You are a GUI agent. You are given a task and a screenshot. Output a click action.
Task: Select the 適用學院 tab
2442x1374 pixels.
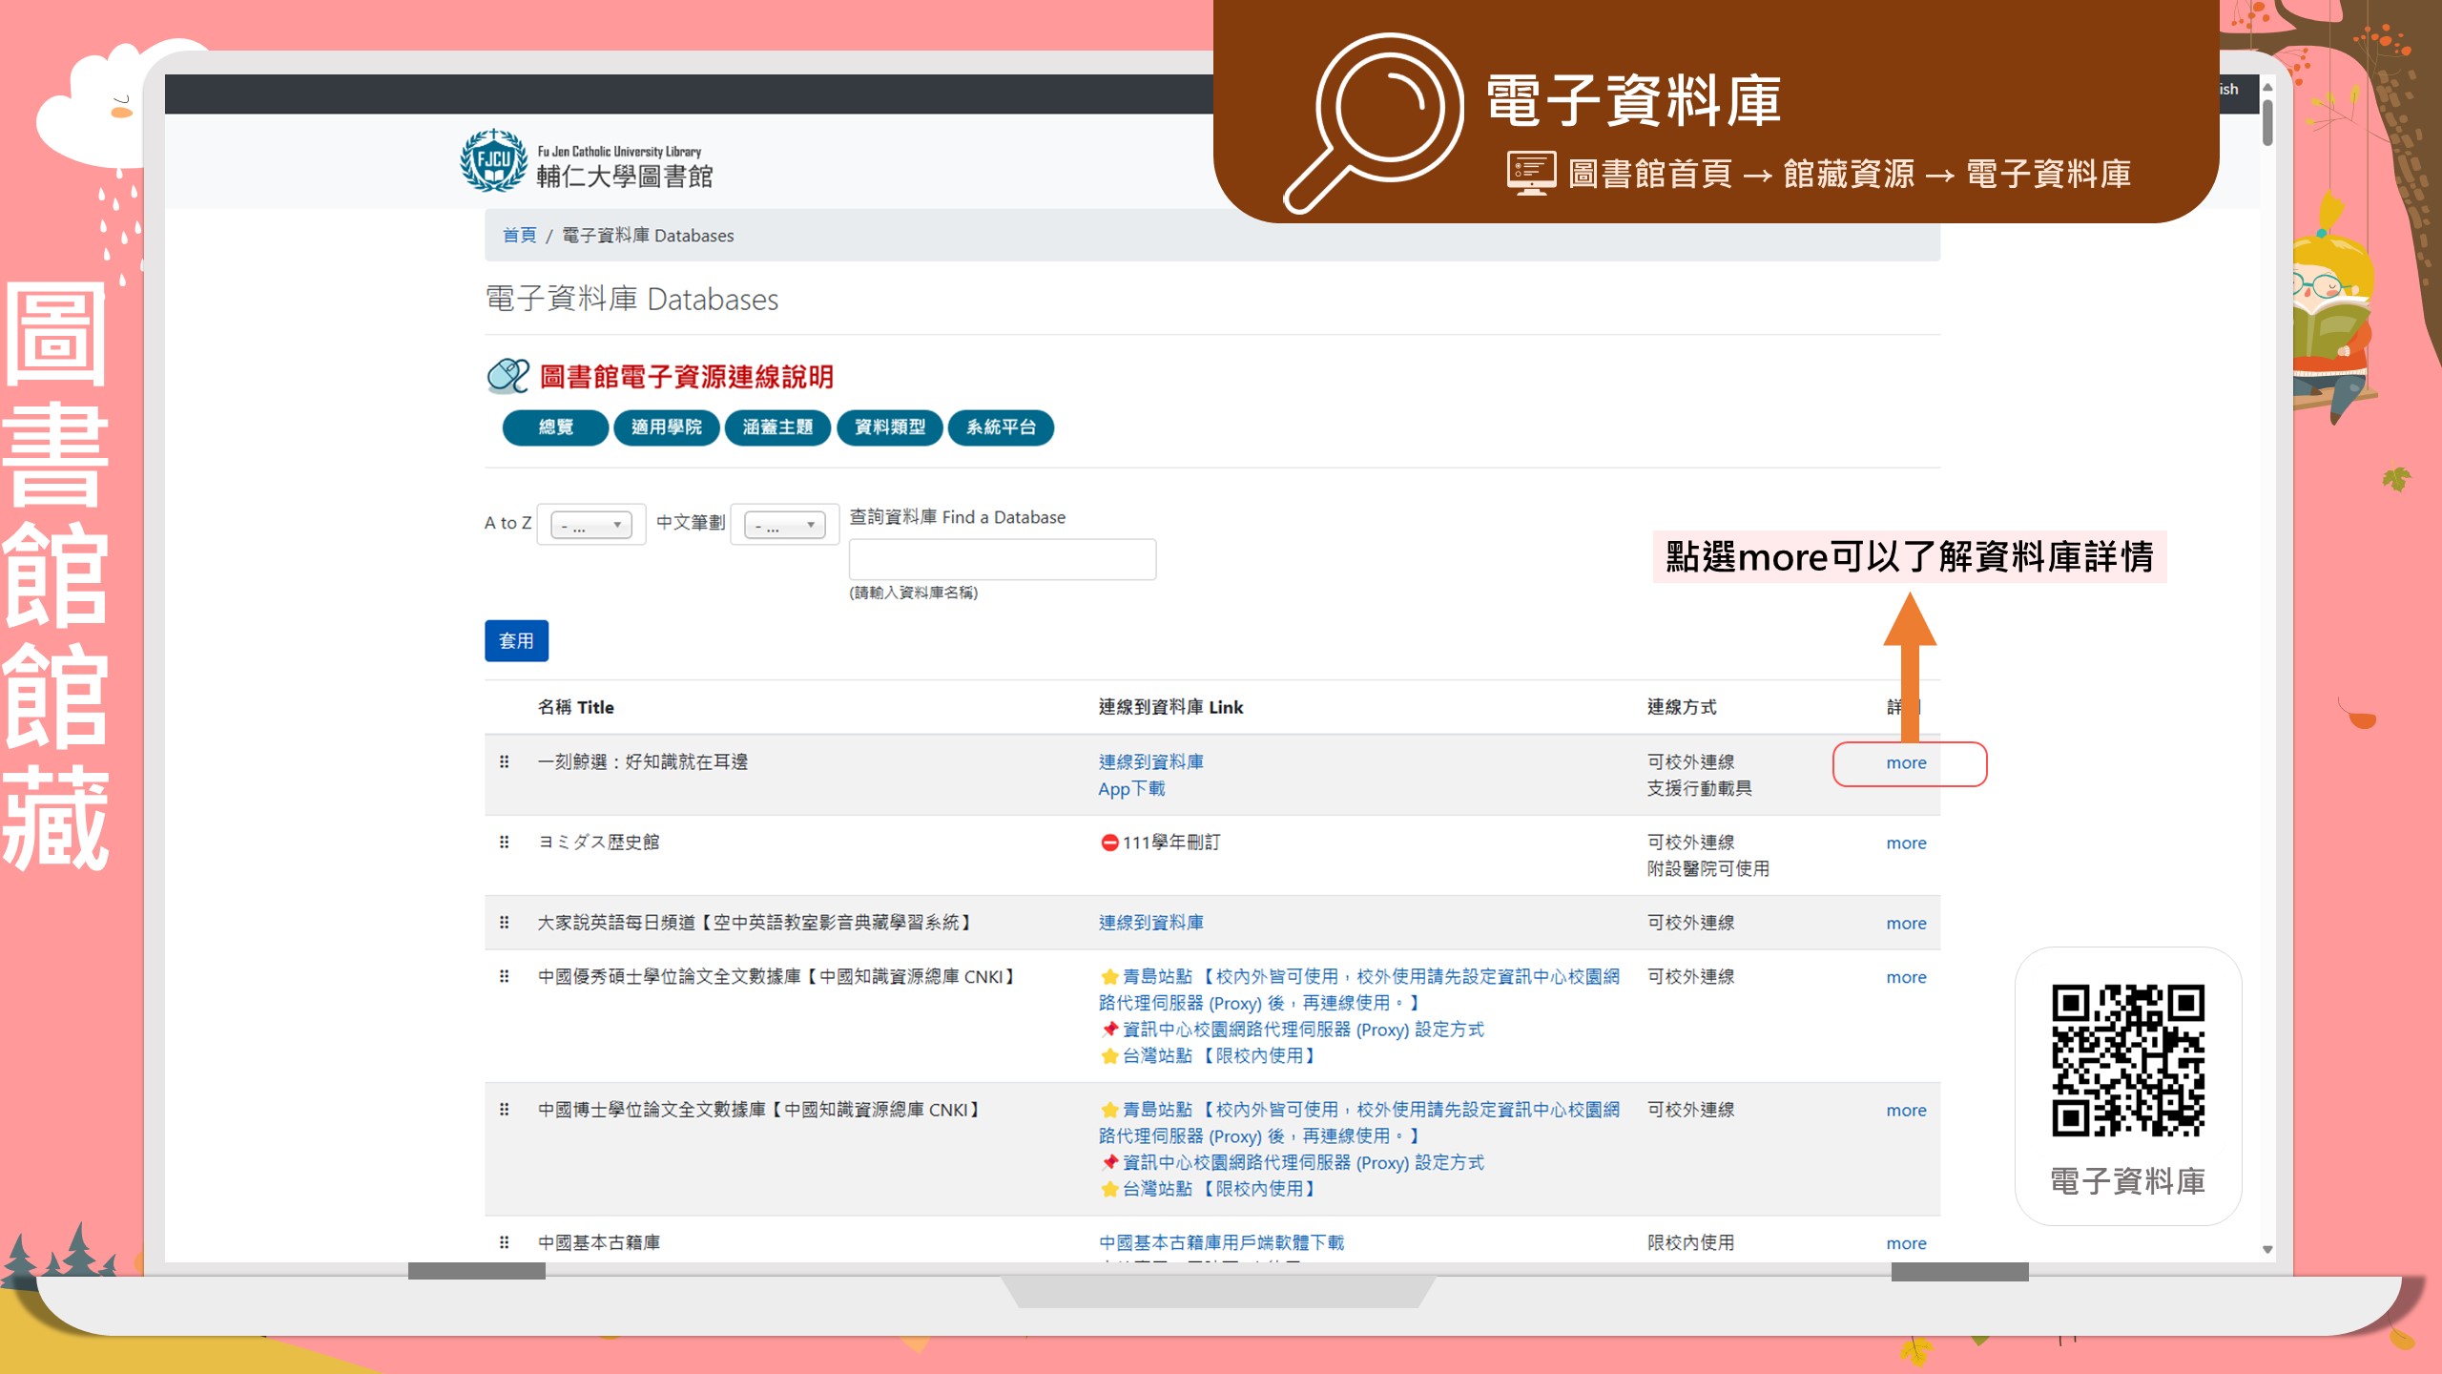coord(666,427)
